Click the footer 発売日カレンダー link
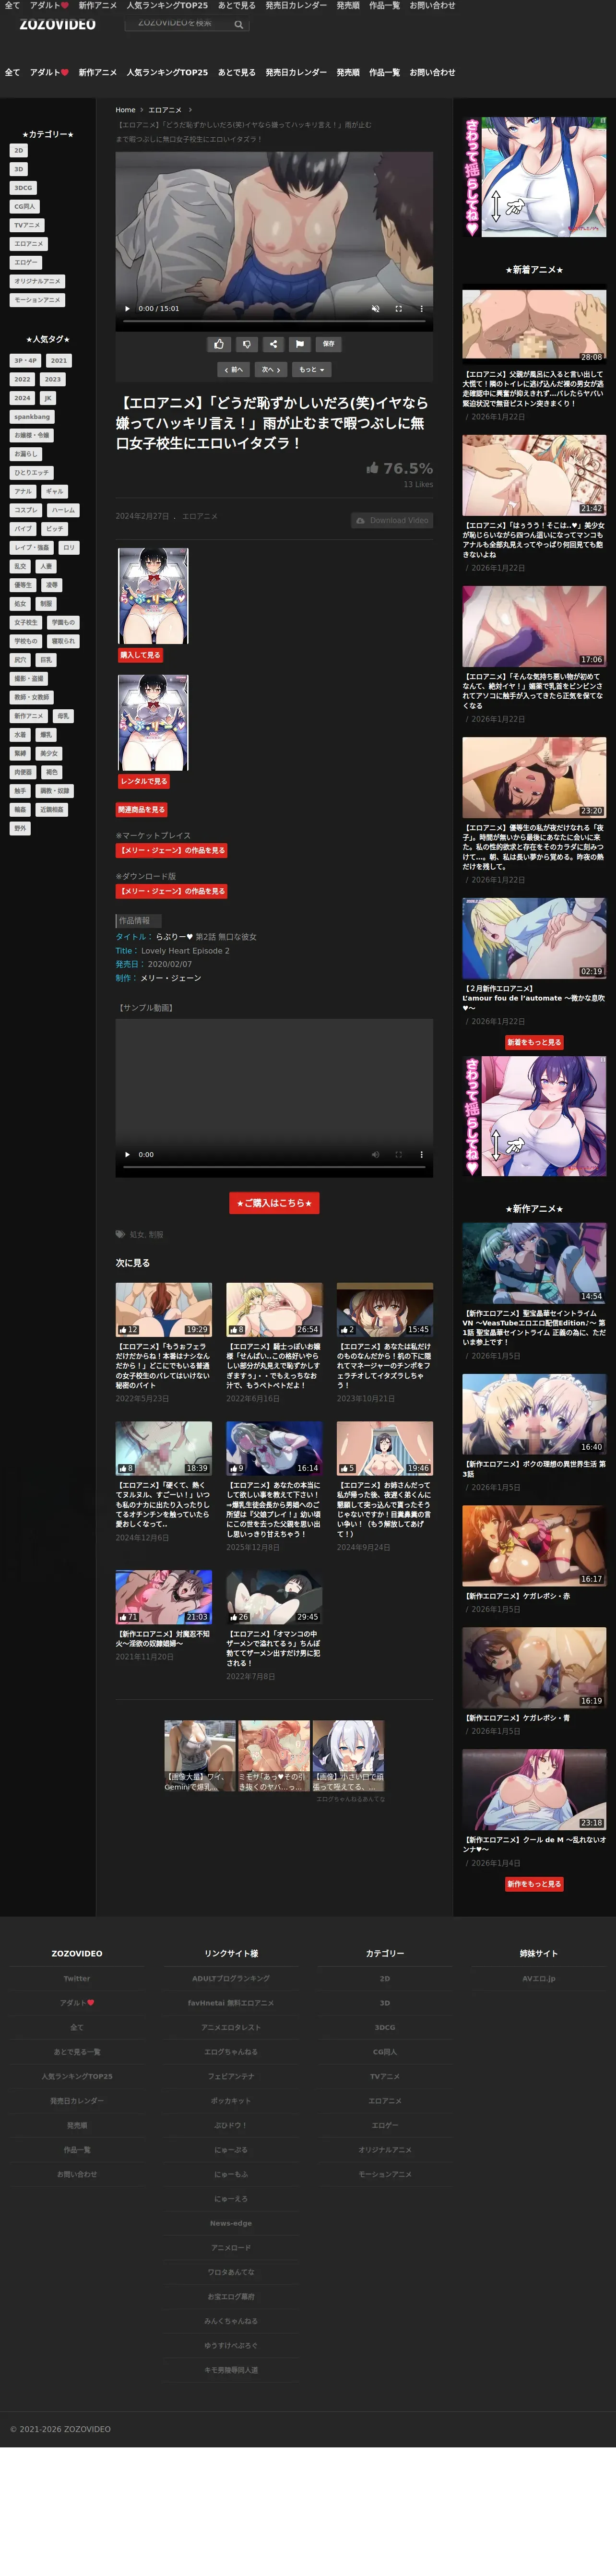616x2576 pixels. tap(77, 2101)
